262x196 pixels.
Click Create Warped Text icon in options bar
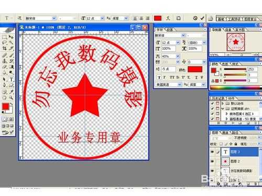168,18
